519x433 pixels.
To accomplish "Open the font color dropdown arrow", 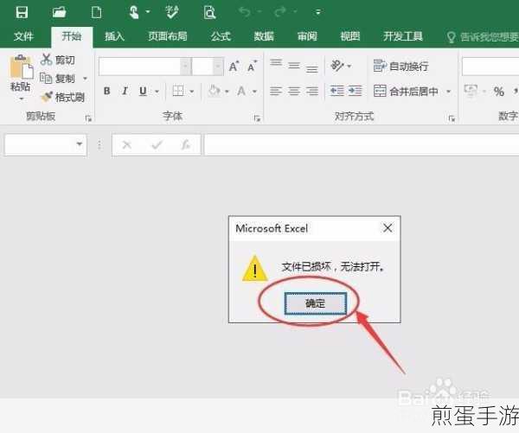I will [255, 92].
